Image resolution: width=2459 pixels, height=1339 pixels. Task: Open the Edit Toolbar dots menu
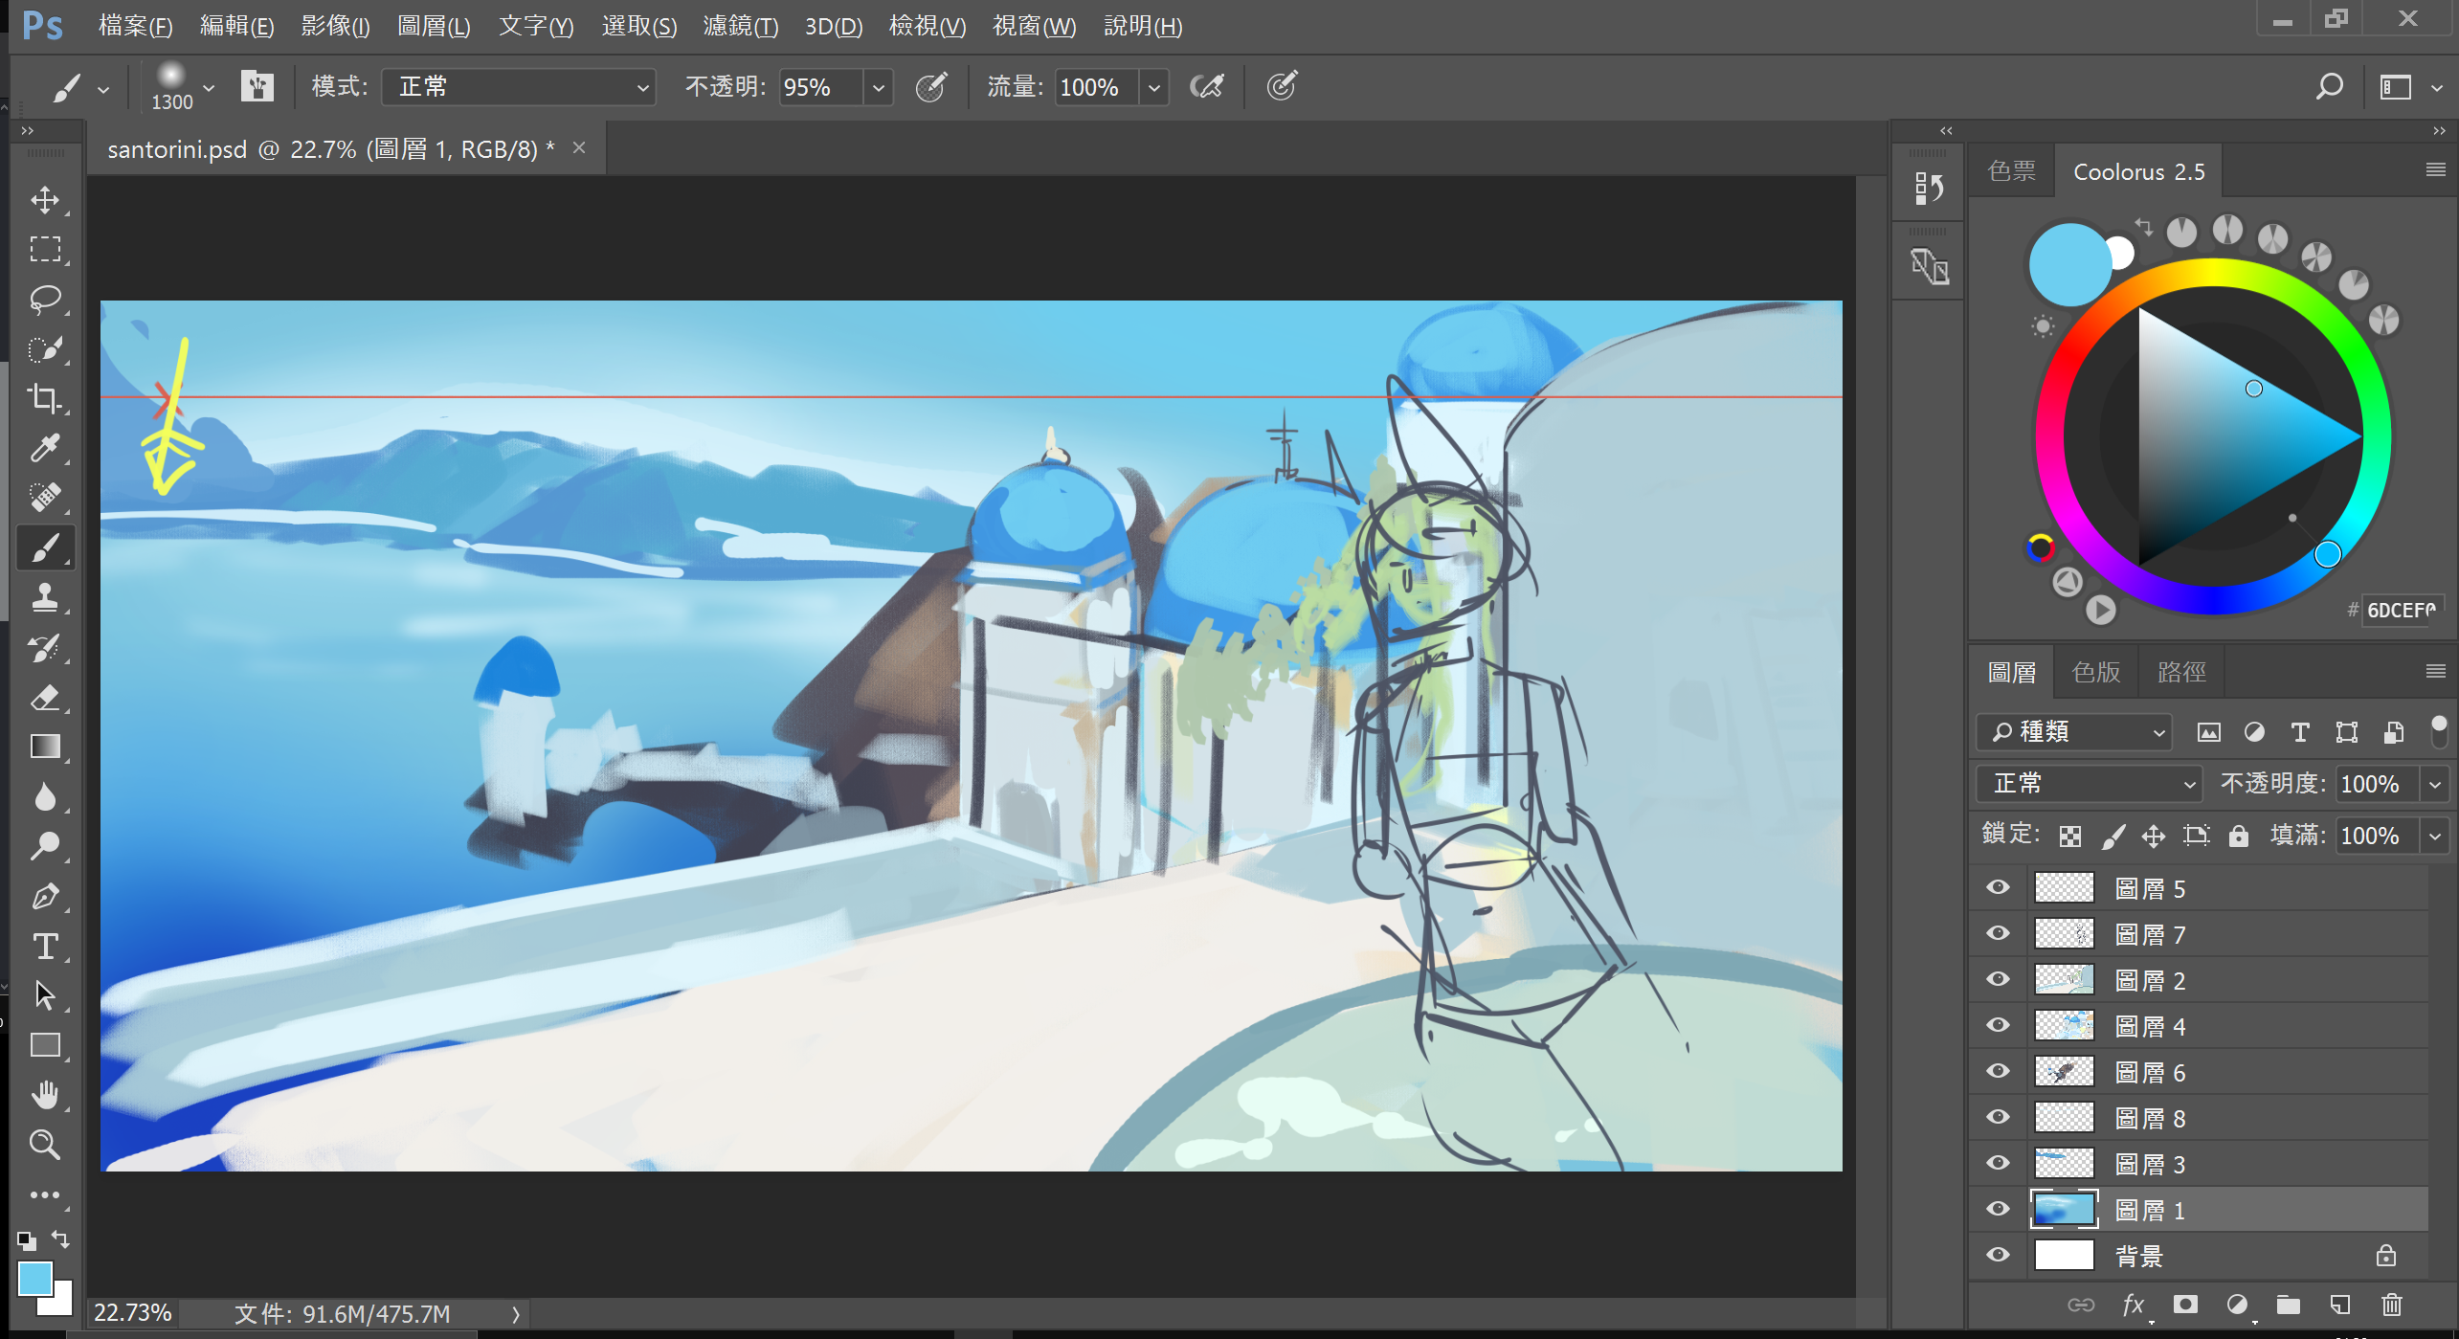coord(45,1195)
